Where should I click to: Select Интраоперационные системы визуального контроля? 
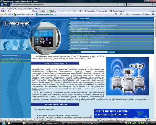click(90, 34)
